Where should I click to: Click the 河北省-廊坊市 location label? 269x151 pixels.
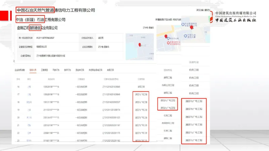203,10
